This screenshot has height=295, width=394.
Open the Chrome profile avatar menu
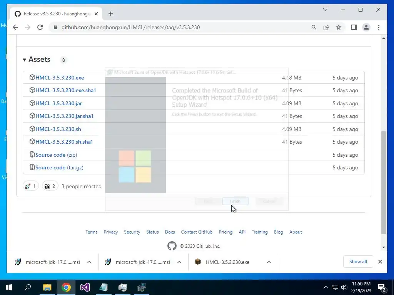tap(366, 27)
